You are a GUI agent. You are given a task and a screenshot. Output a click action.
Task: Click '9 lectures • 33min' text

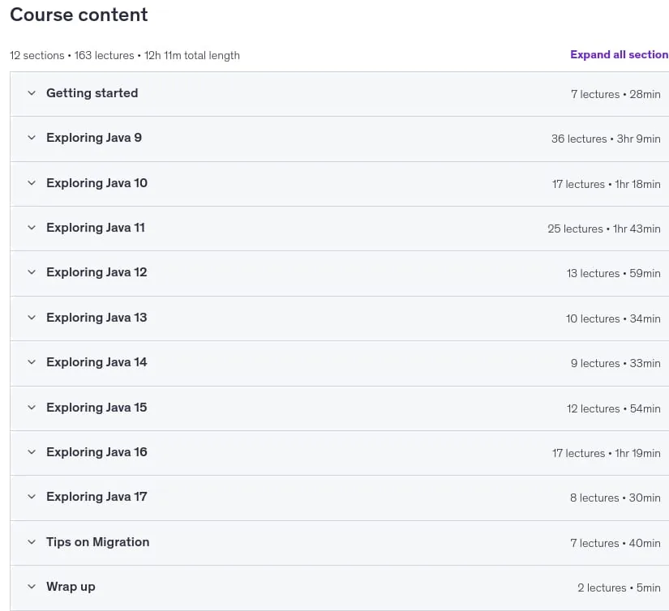[x=615, y=363]
